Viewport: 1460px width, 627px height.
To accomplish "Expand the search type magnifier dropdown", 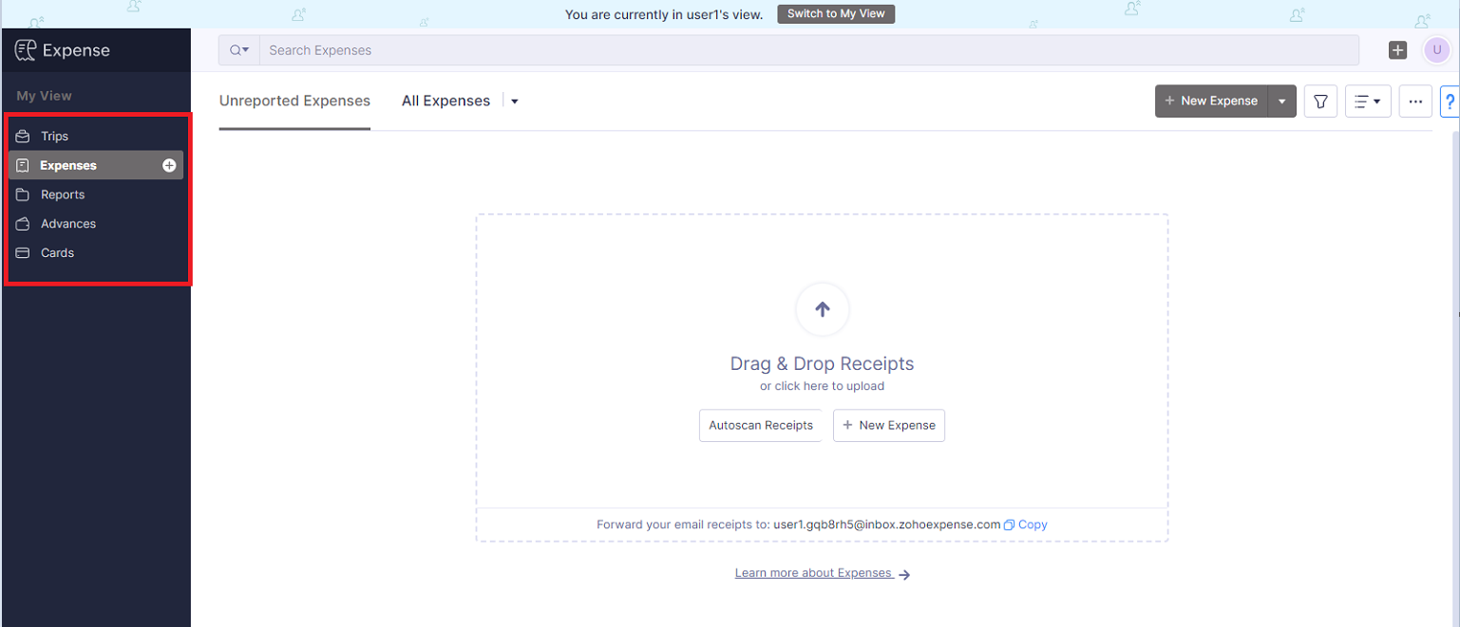I will point(239,50).
